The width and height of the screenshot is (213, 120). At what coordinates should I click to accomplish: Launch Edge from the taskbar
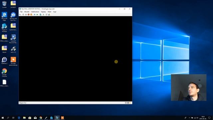pyautogui.click(x=19, y=118)
